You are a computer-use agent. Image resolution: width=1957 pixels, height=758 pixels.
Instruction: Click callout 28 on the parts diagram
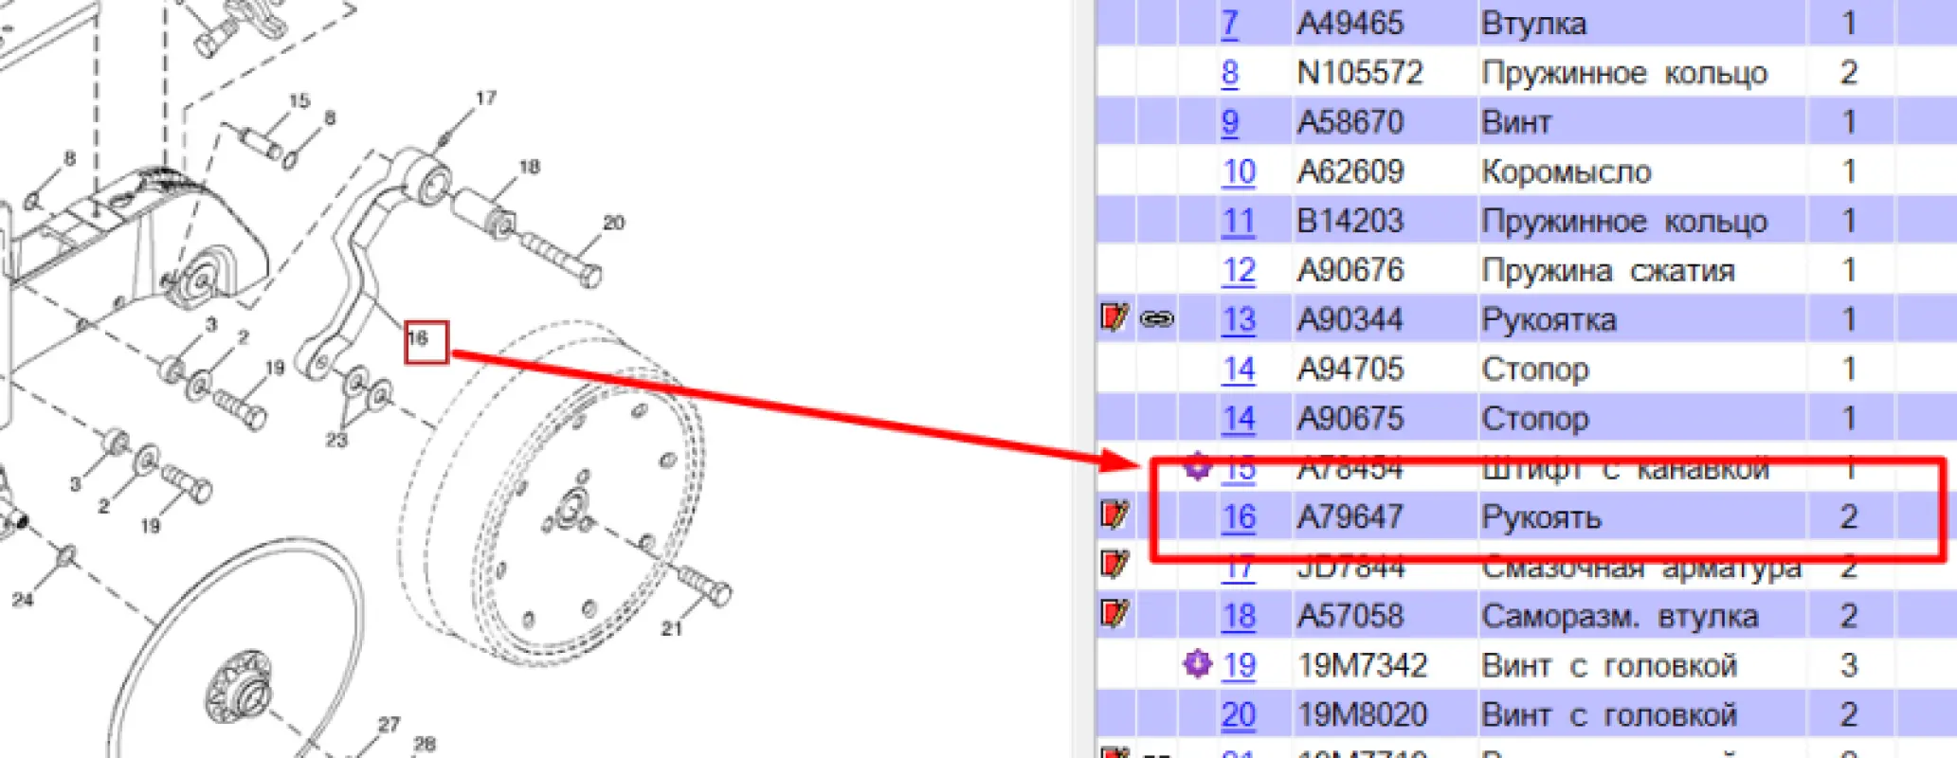424,744
